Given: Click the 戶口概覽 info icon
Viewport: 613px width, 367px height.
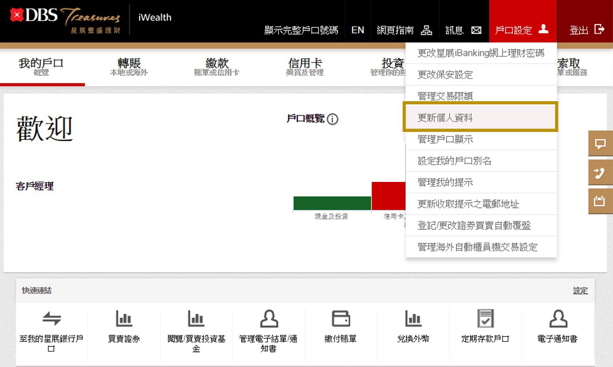Looking at the screenshot, I should (x=333, y=119).
